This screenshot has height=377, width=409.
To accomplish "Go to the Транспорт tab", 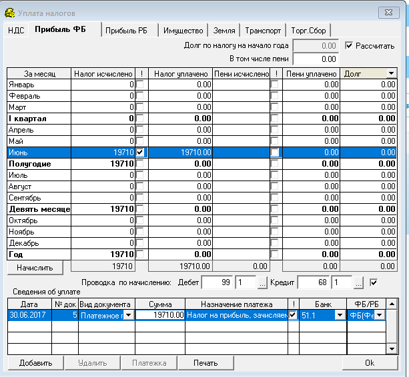I will (x=263, y=31).
